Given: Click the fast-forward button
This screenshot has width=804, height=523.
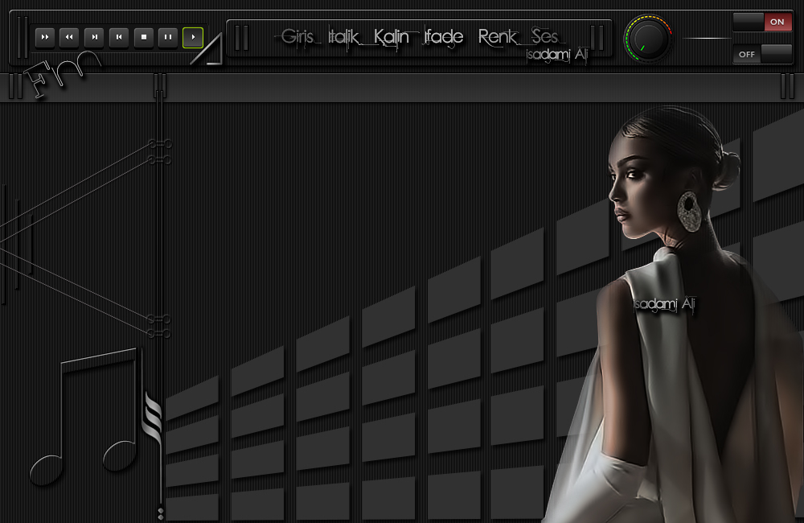Looking at the screenshot, I should 45,38.
